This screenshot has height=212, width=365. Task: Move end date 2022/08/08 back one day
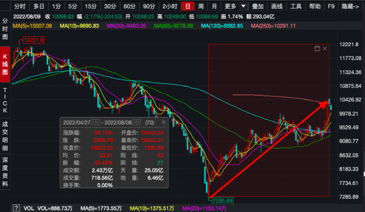(x=135, y=122)
